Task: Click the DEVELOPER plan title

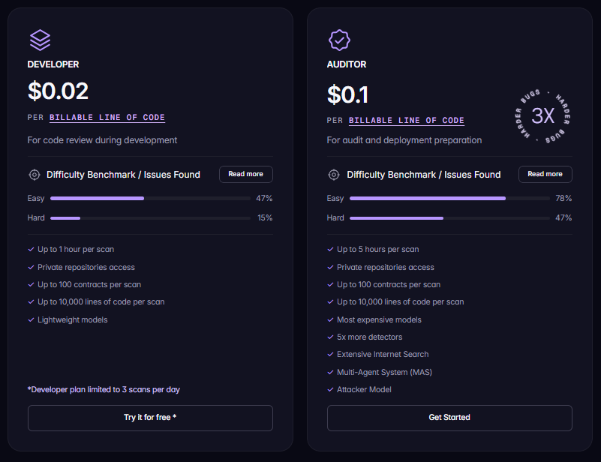Action: tap(53, 64)
